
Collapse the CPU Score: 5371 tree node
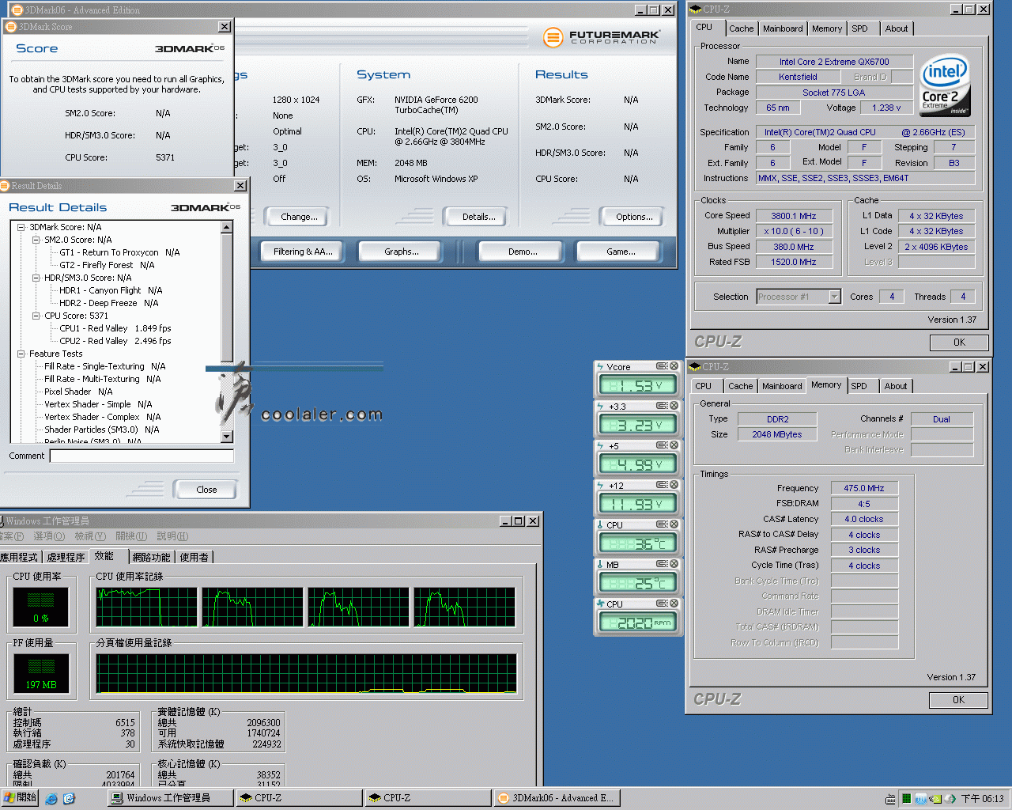[x=36, y=316]
